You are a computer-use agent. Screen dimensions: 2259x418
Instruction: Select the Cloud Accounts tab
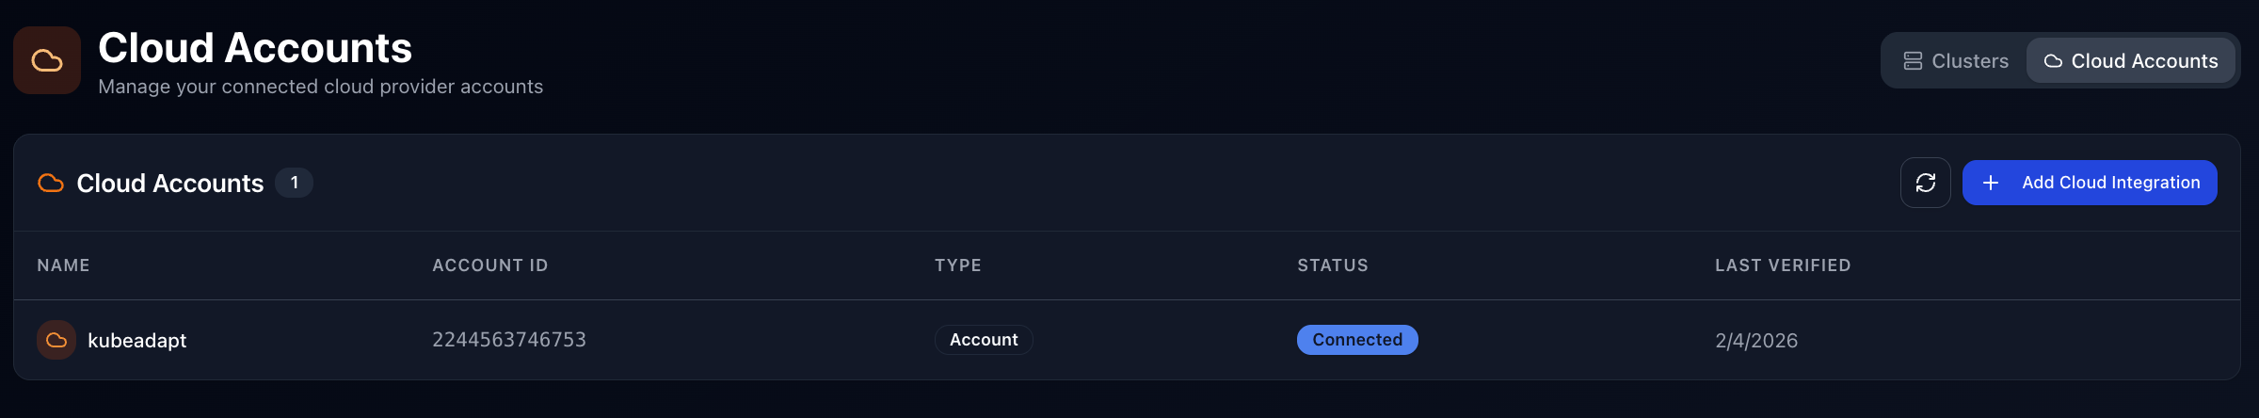pyautogui.click(x=2131, y=61)
